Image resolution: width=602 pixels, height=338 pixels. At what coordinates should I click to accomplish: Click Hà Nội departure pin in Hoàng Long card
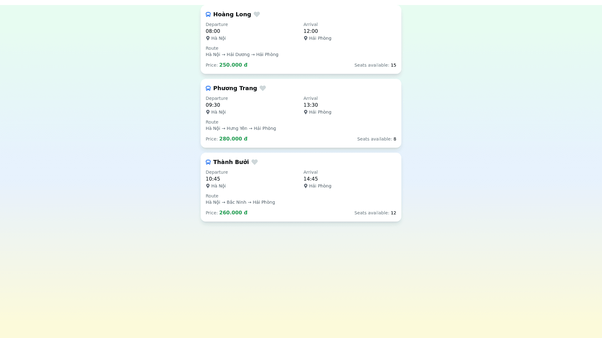click(208, 38)
